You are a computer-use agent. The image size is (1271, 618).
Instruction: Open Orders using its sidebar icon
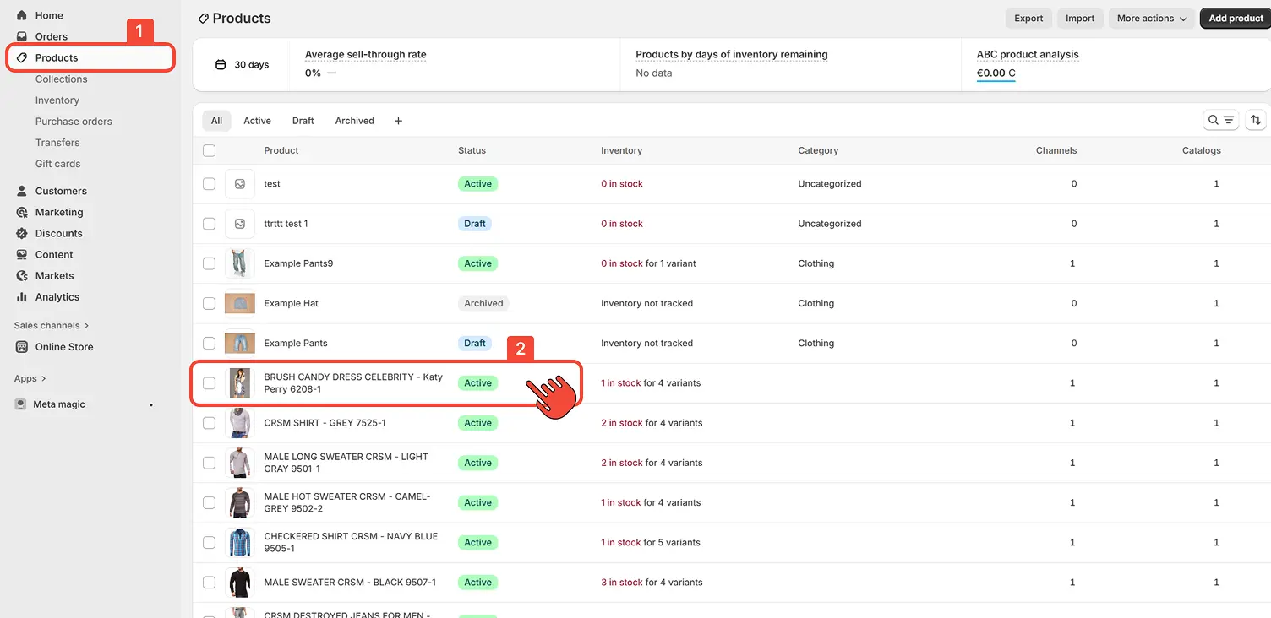click(x=20, y=36)
